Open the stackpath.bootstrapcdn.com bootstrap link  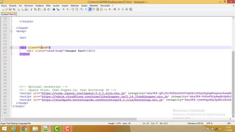click(x=102, y=100)
